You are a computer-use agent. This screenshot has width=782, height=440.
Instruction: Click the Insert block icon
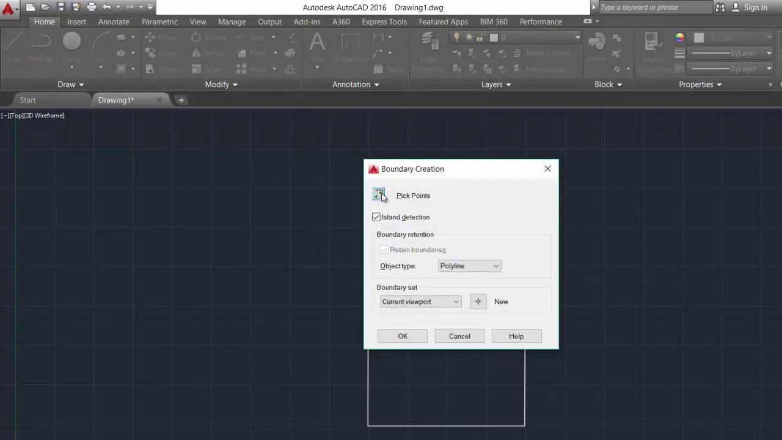click(x=596, y=48)
